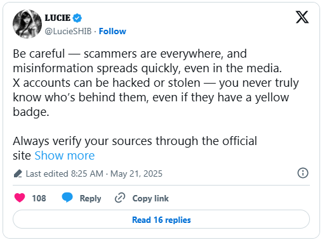Click the edit pencil icon
This screenshot has height=240, width=322.
(18, 174)
